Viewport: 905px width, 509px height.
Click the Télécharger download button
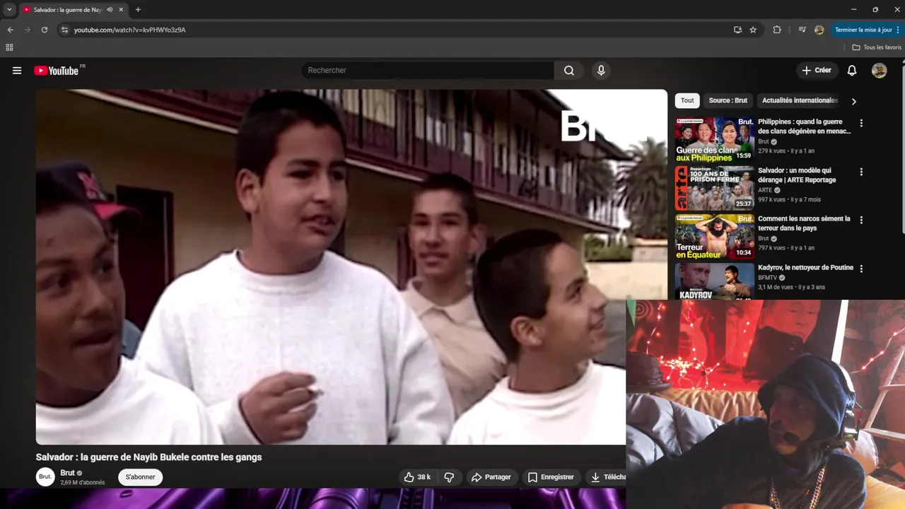(606, 477)
